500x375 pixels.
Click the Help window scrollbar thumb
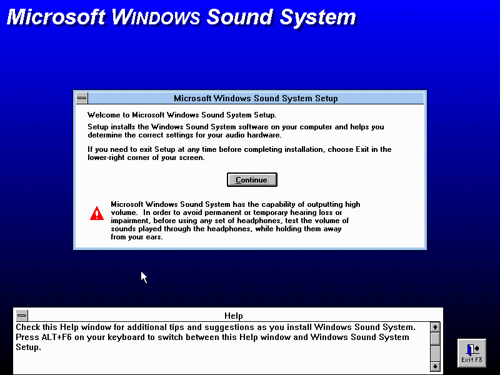tap(435, 338)
